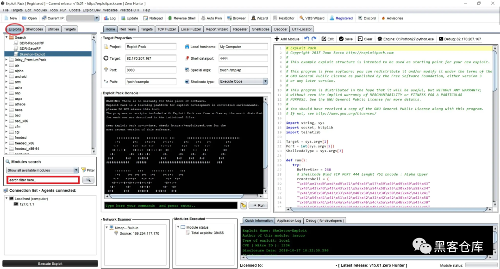Image resolution: width=500 pixels, height=269 pixels.
Task: Switch to Application Log tab
Action: tap(289, 220)
